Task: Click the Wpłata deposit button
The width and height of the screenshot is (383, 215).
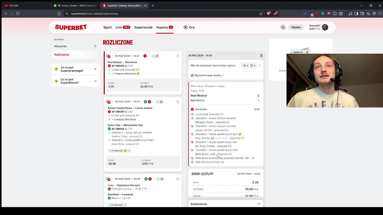Action: click(x=296, y=27)
